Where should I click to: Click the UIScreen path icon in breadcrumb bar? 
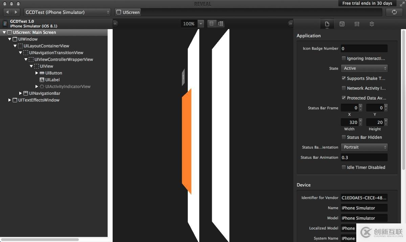click(119, 12)
